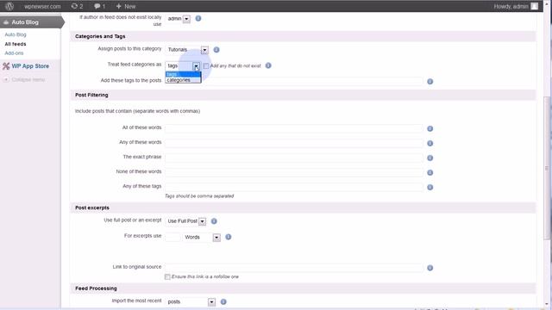The width and height of the screenshot is (552, 310).
Task: Open the updates icon showing 2
Action: click(x=77, y=6)
